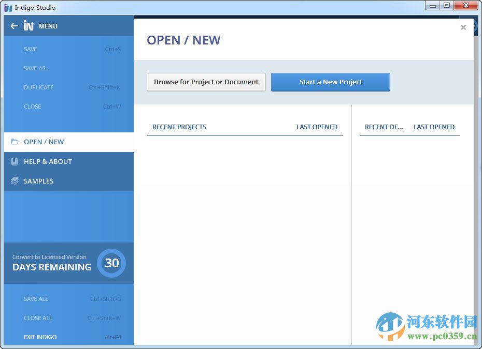
Task: Click LAST OPENED header for recent projects
Action: (317, 127)
